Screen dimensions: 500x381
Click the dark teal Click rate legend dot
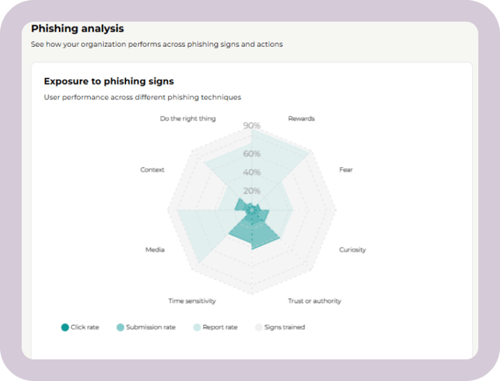(x=65, y=327)
